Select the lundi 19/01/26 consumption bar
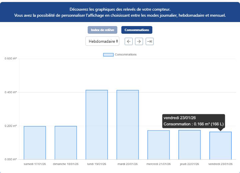Viewport: 240px width, 173px height. (x=97, y=125)
